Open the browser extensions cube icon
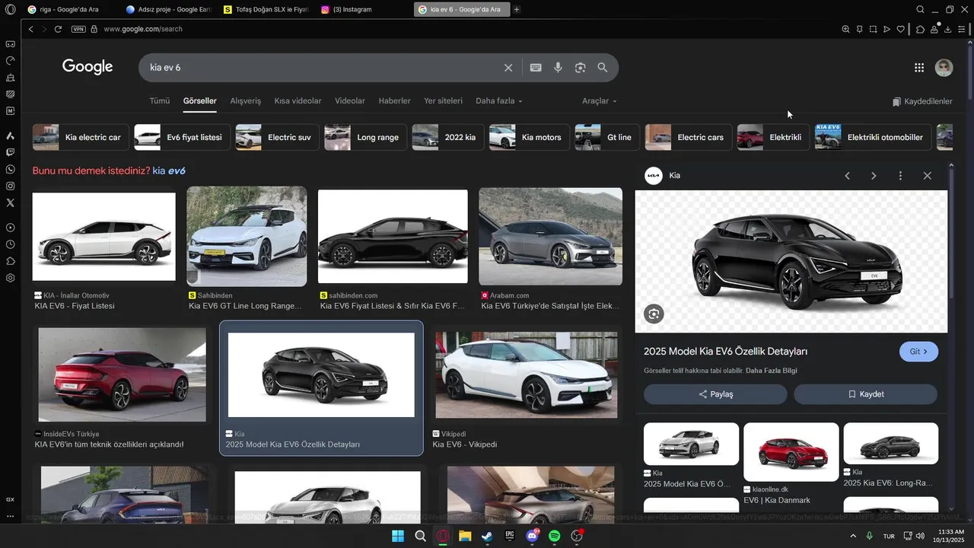This screenshot has width=974, height=548. (920, 29)
